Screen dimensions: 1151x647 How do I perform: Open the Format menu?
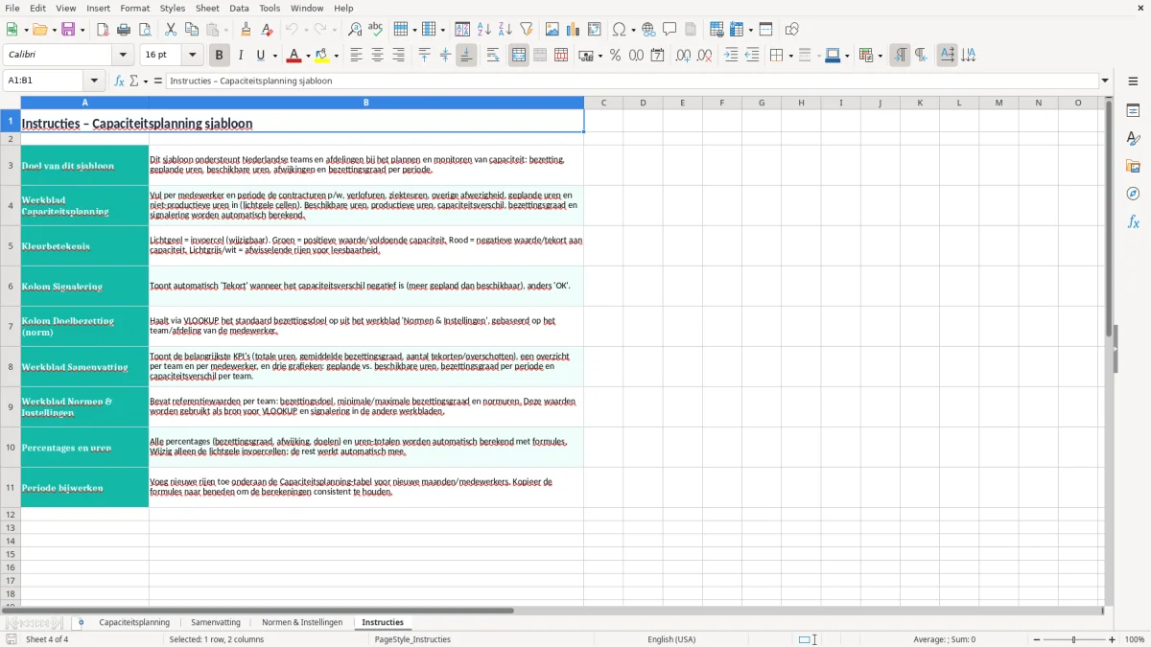click(135, 8)
